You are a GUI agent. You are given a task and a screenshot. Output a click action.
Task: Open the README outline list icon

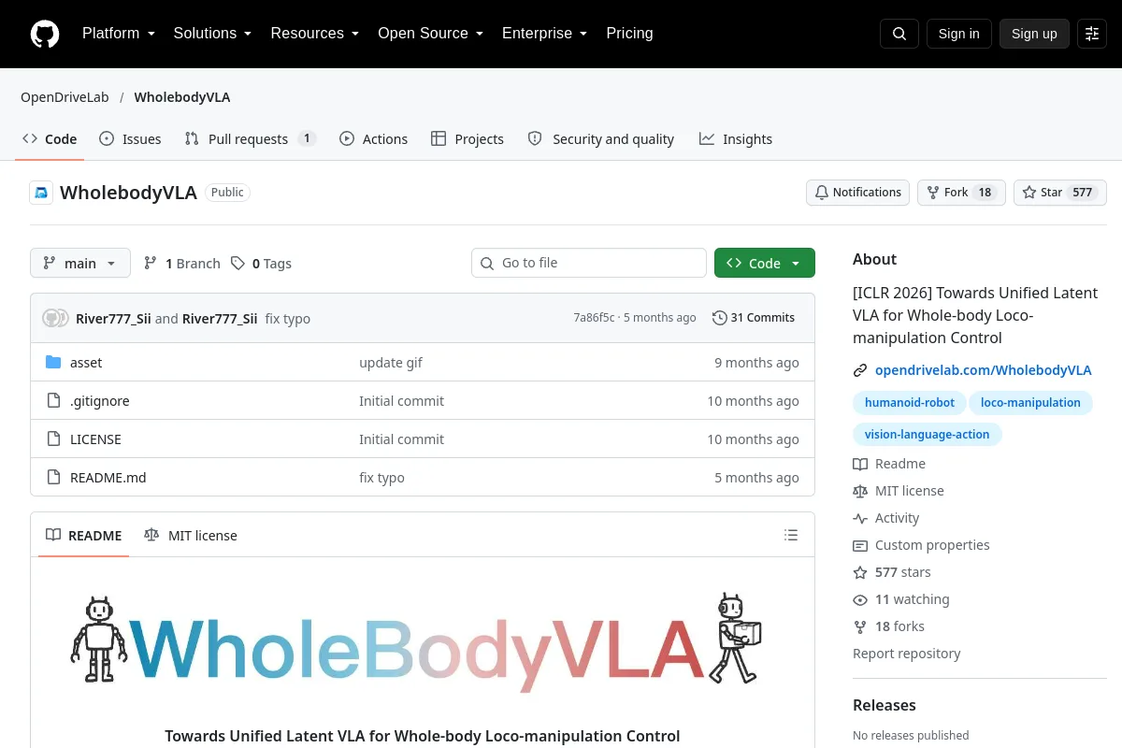[791, 536]
